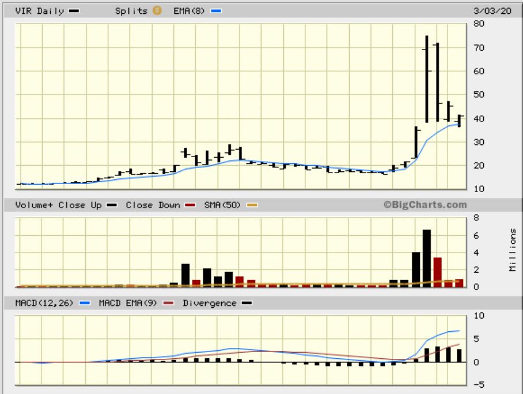Viewport: 523px width, 394px height.
Task: Click the VIR Daily black legend swatch
Action: (74, 11)
